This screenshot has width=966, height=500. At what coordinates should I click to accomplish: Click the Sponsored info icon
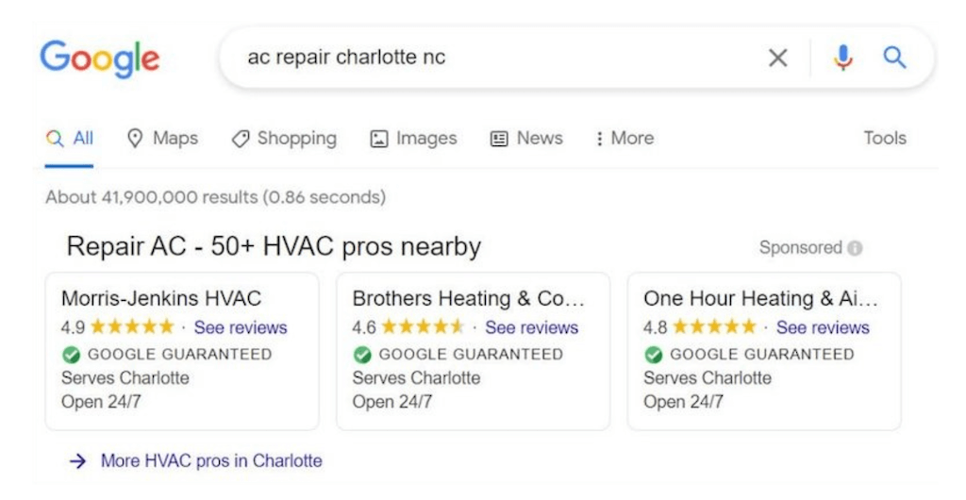point(855,248)
